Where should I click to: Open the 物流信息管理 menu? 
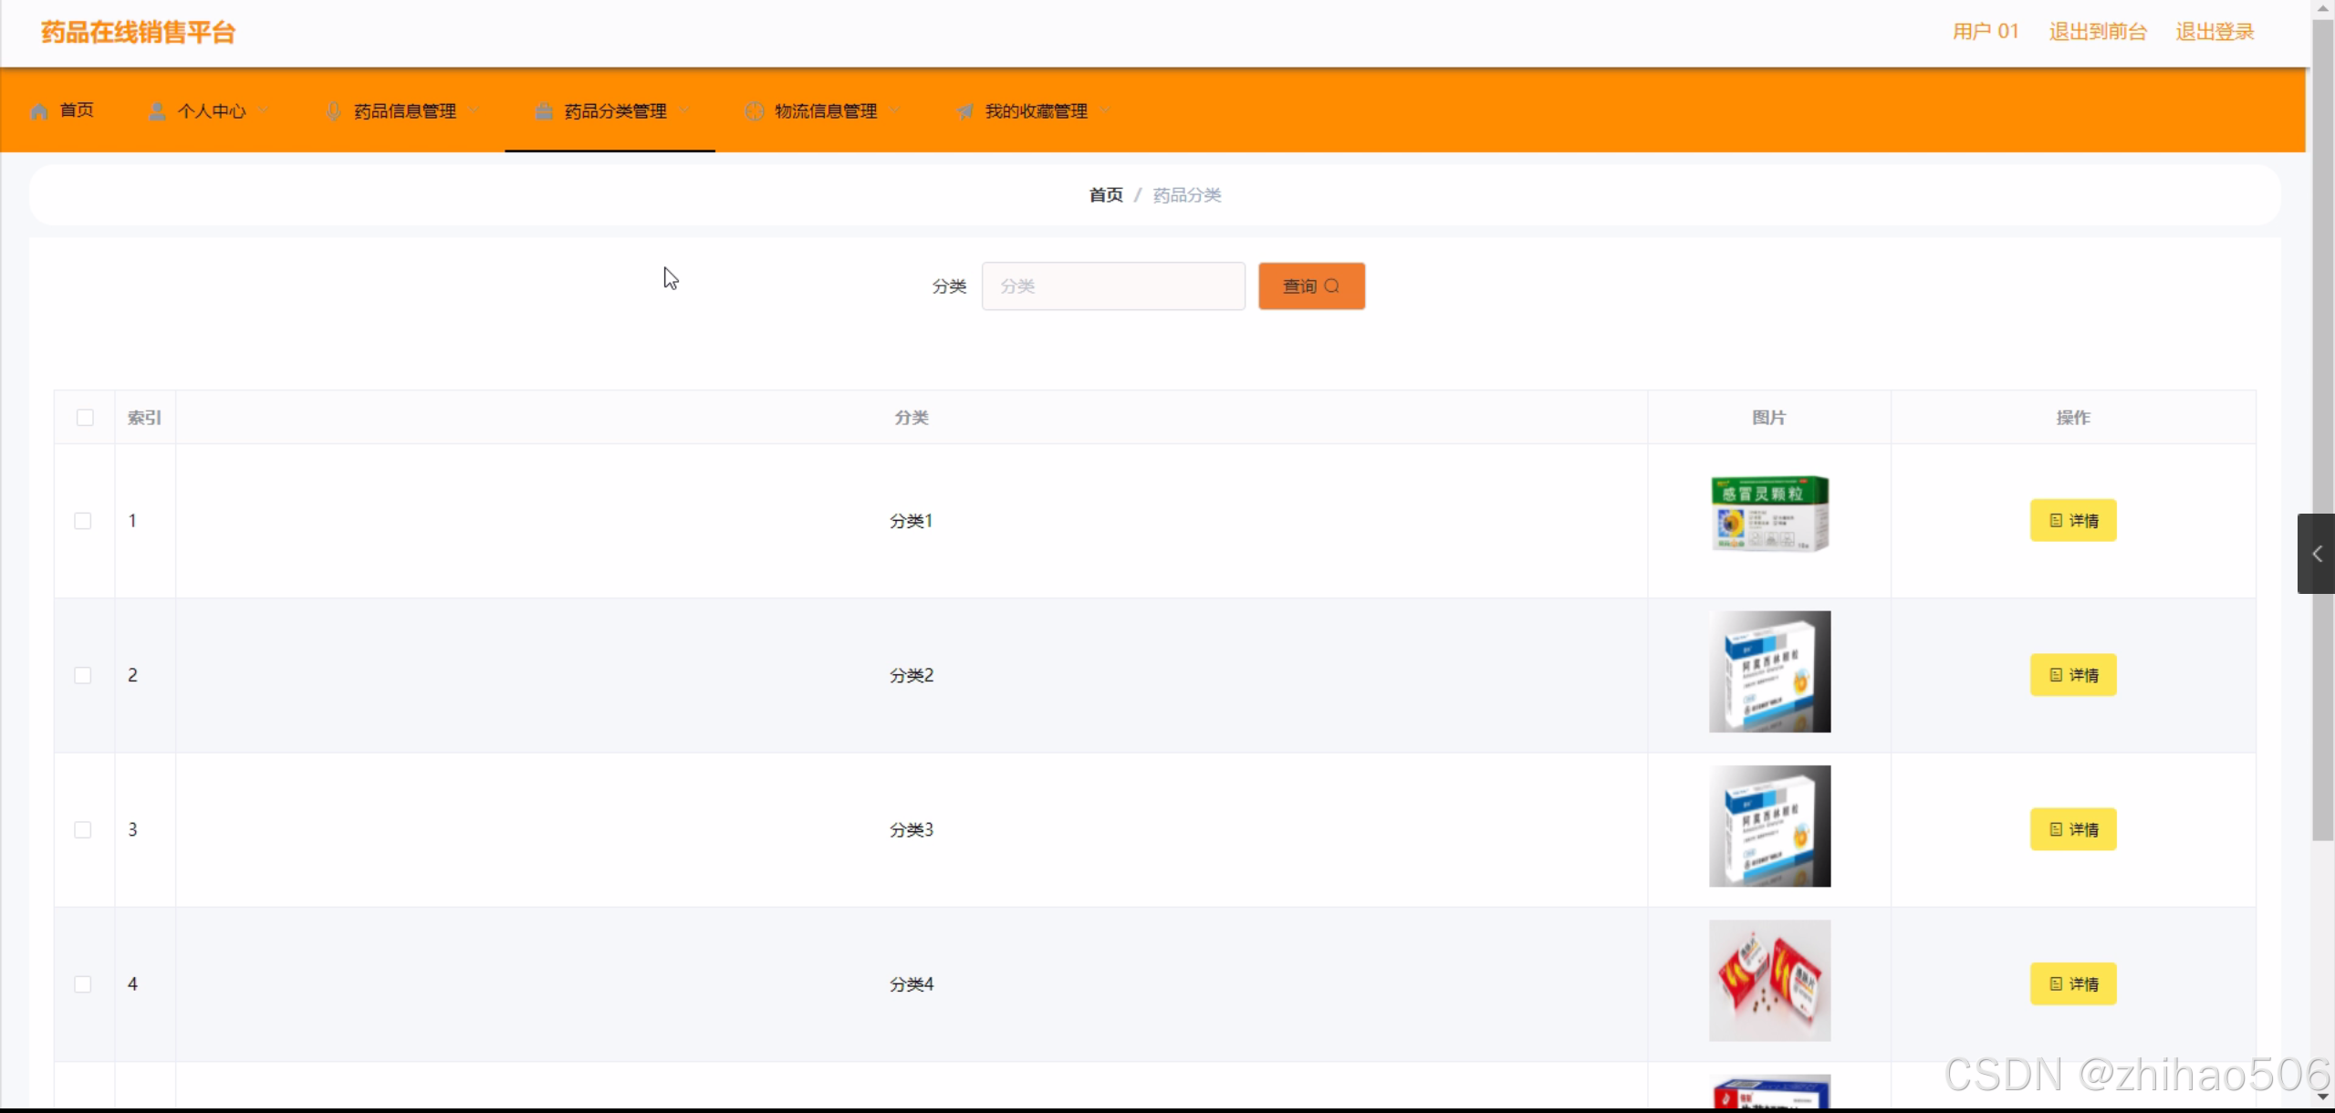click(825, 111)
